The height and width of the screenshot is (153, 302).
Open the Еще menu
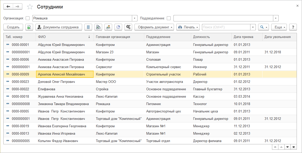coord(280,27)
